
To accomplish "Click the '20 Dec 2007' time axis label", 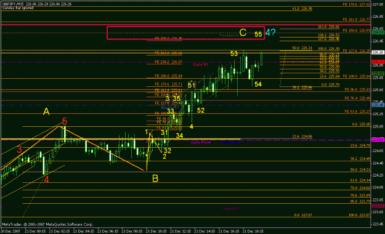I will pos(10,232).
